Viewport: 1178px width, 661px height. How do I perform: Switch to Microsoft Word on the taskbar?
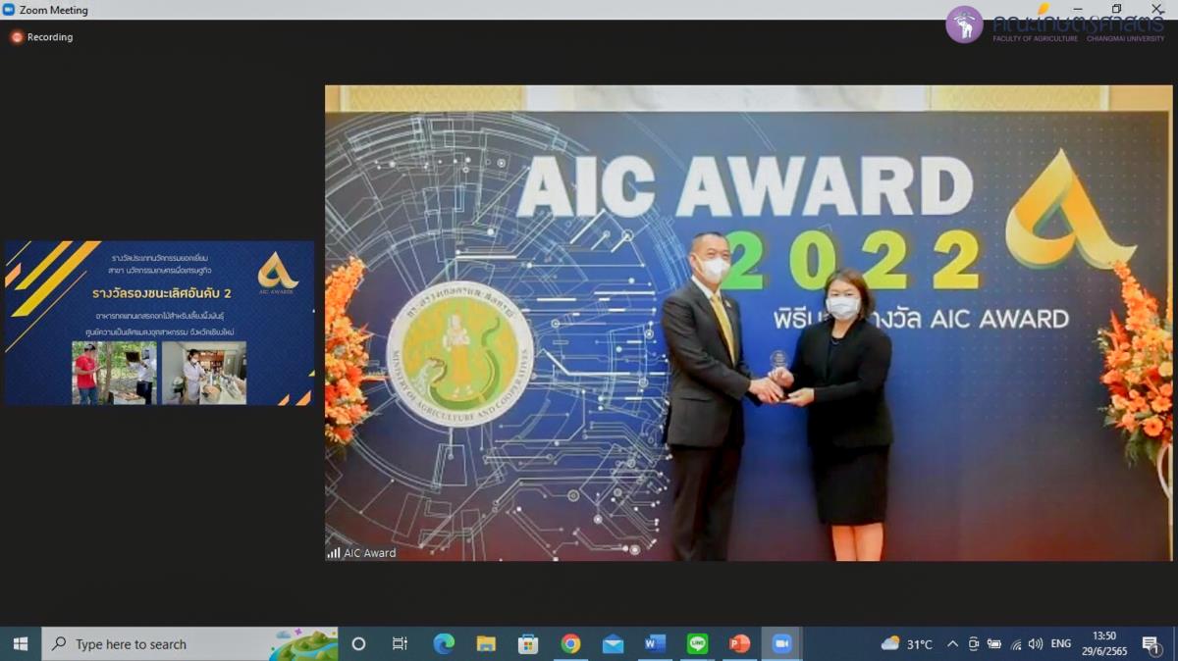[x=655, y=644]
